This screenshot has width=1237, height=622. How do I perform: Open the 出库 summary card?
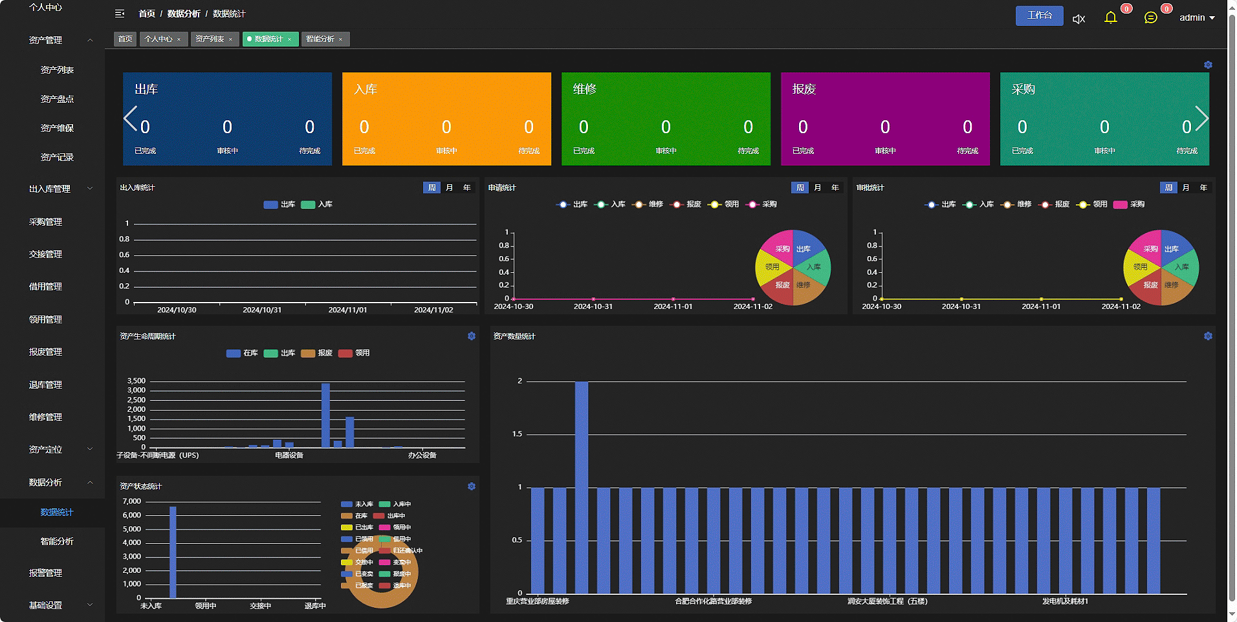pos(227,119)
